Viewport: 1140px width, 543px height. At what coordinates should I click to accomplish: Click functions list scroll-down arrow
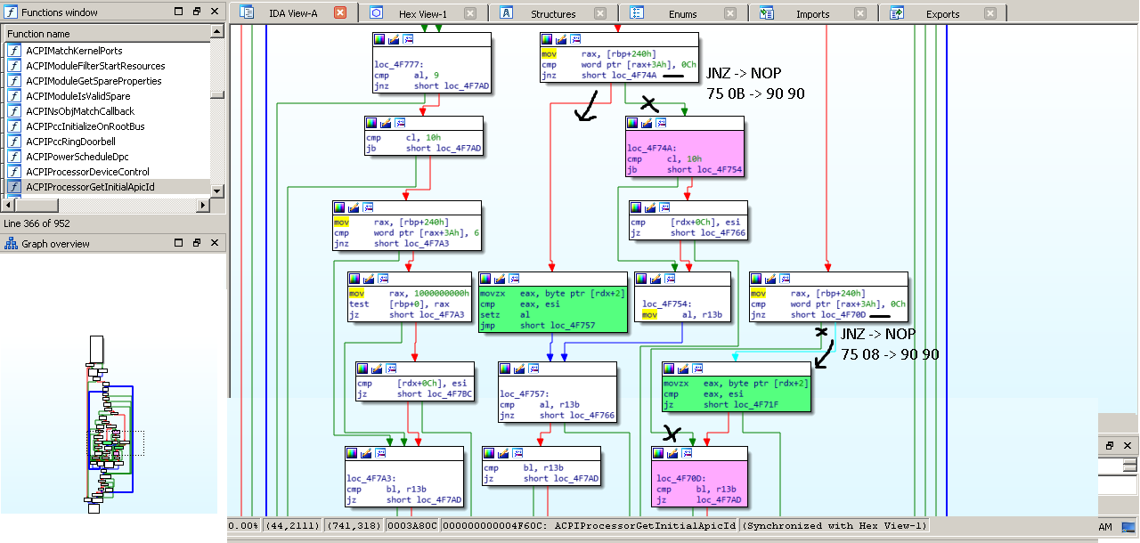pos(217,190)
